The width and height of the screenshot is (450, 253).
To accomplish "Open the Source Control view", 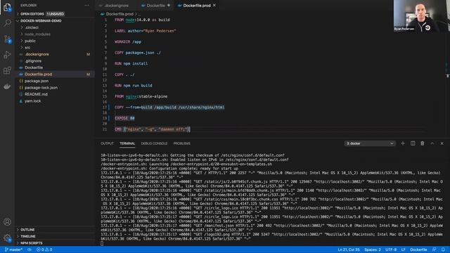I will point(7,39).
